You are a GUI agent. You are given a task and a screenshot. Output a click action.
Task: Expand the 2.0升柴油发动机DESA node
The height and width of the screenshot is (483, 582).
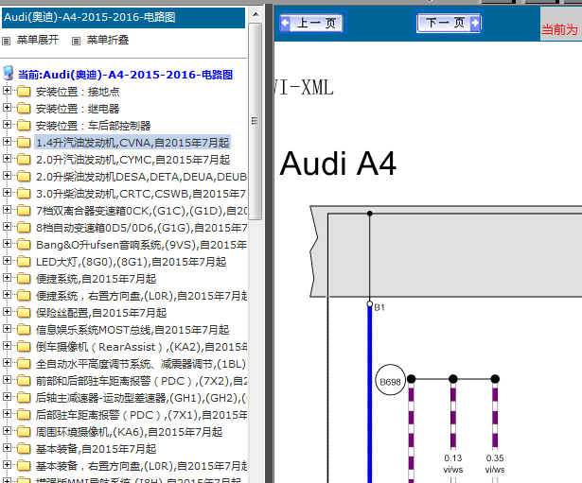click(7, 176)
